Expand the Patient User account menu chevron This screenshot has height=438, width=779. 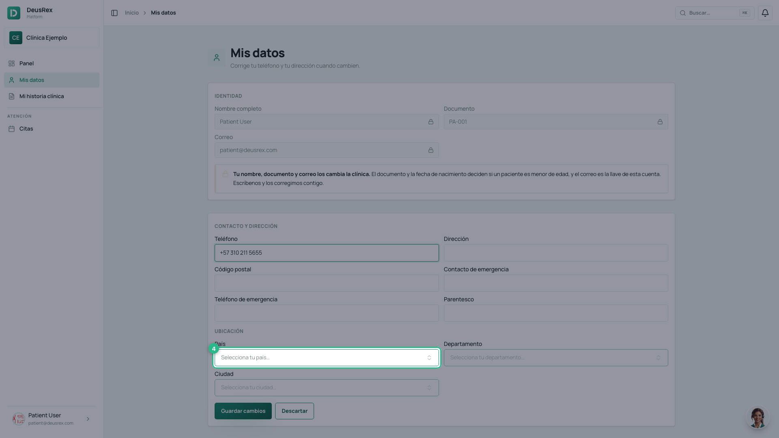click(88, 419)
